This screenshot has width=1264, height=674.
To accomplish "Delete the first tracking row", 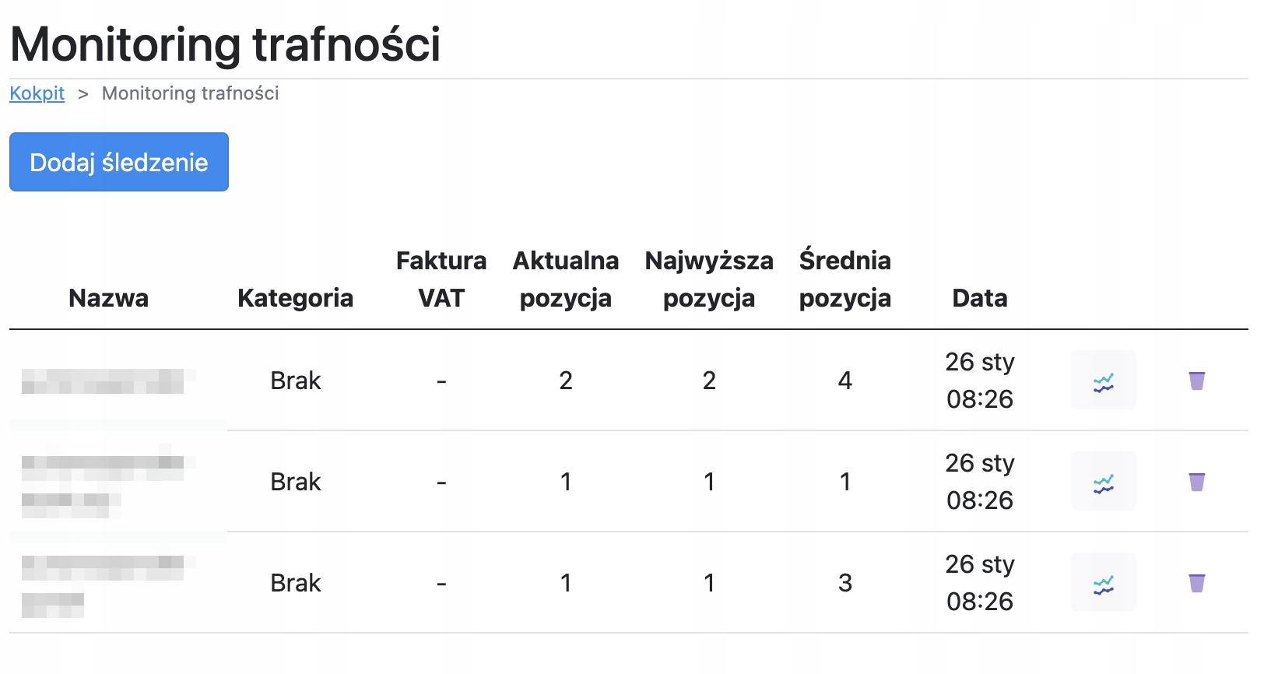I will (1196, 381).
